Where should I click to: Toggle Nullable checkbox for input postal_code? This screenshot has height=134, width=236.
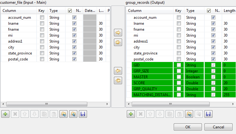pyautogui.click(x=74, y=59)
